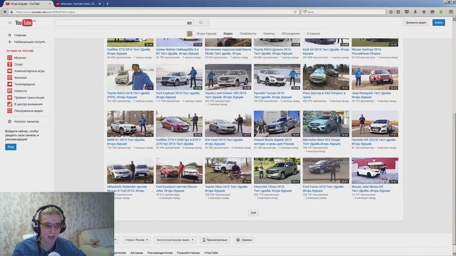
Task: Select the Видео channel tab
Action: [228, 33]
